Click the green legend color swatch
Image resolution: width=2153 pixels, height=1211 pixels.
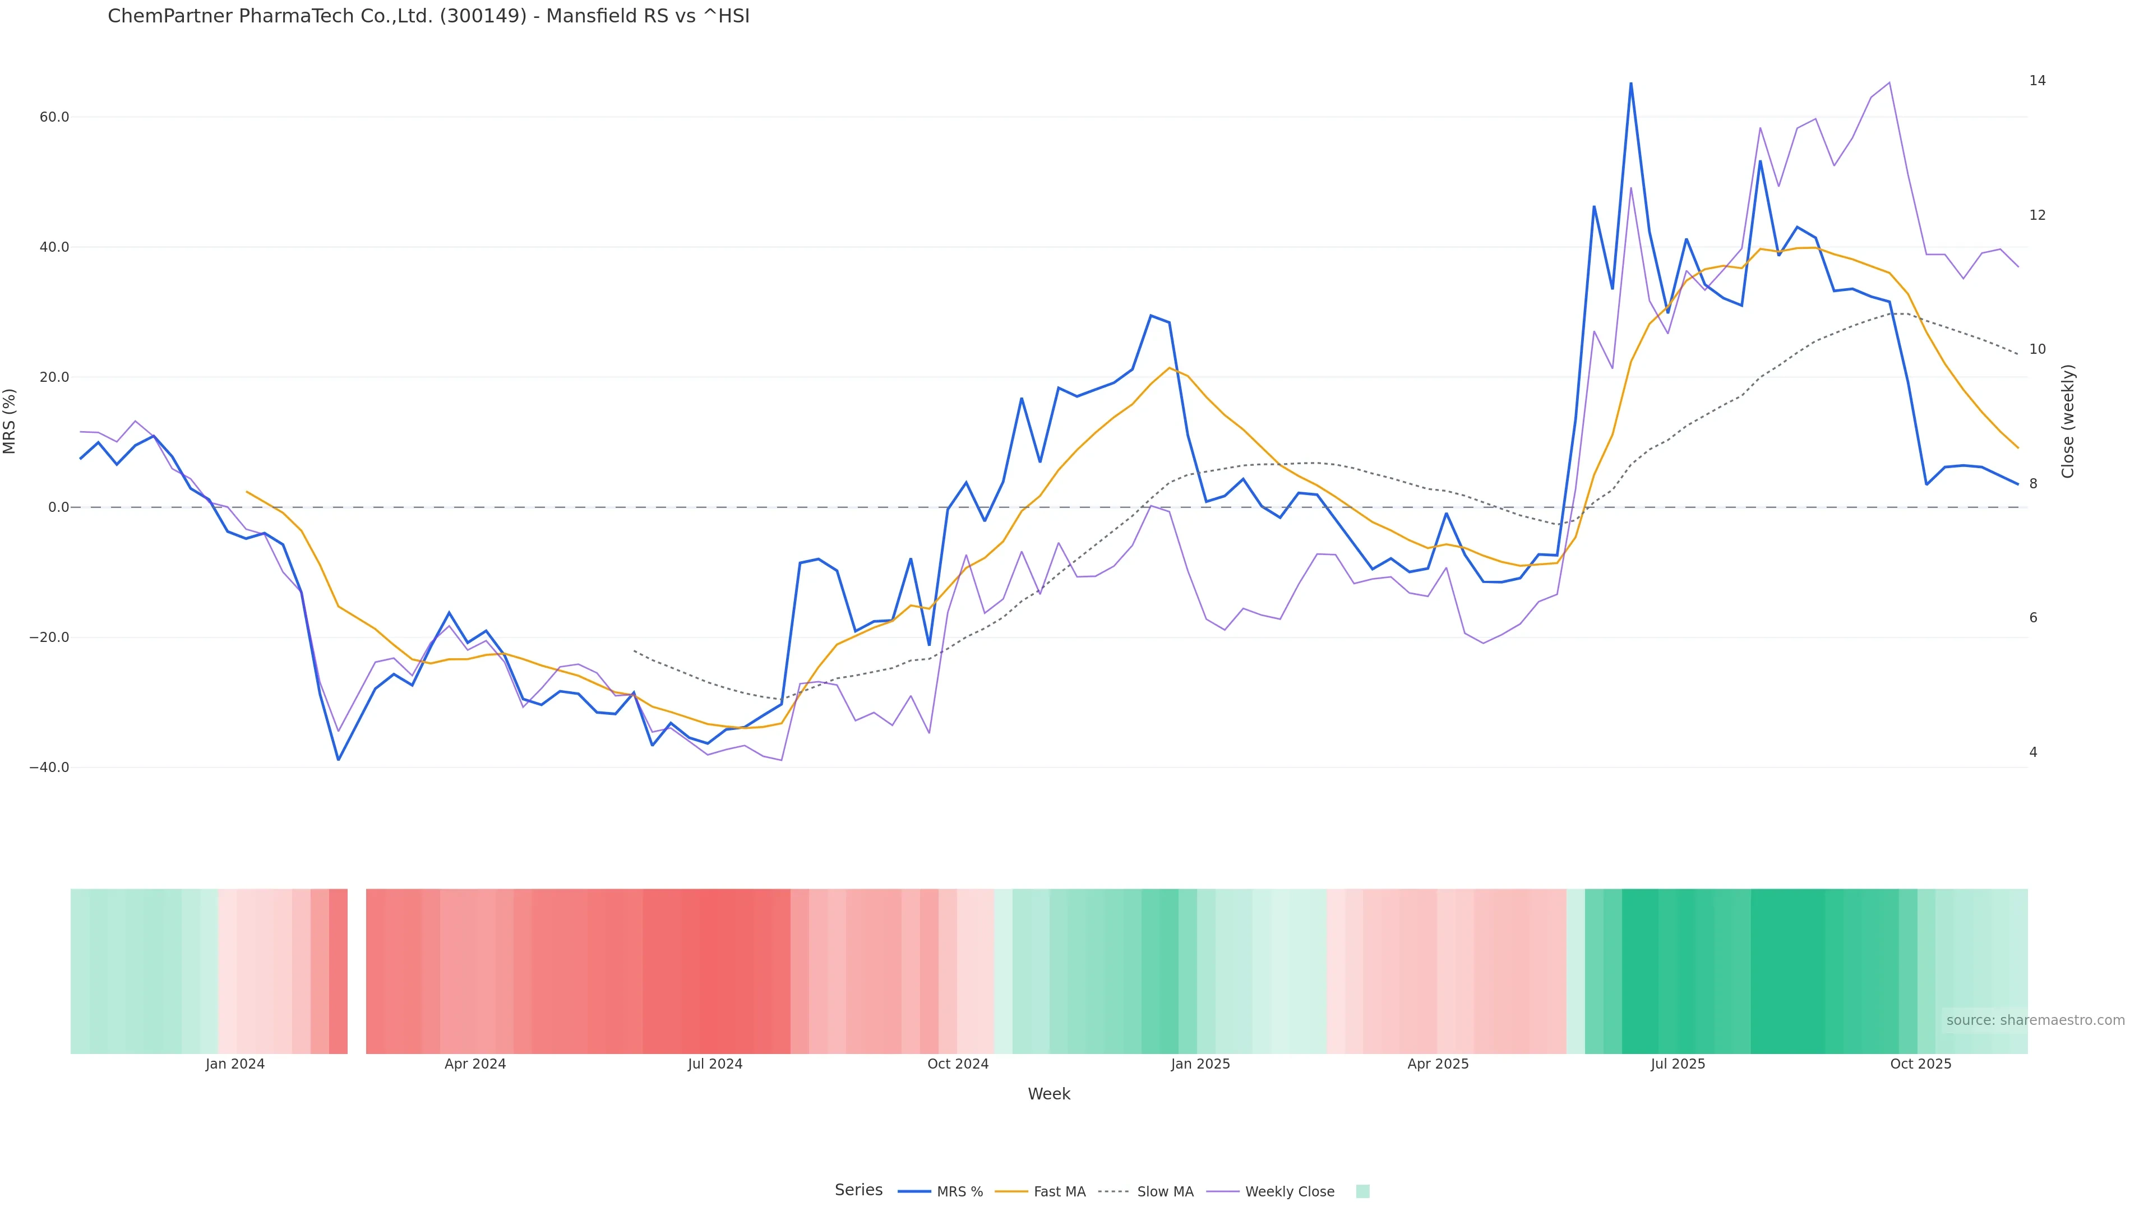[1362, 1192]
